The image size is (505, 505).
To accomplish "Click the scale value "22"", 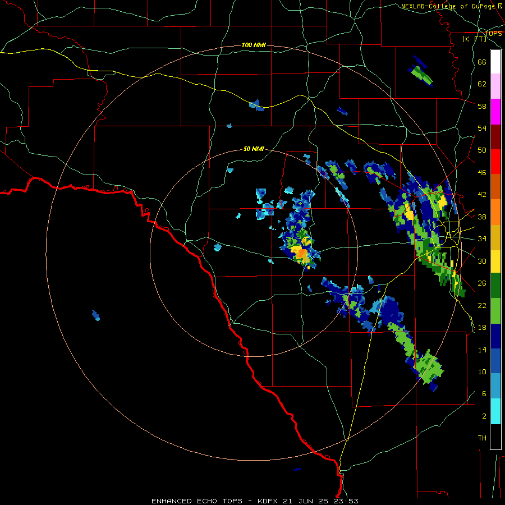I will (x=482, y=305).
